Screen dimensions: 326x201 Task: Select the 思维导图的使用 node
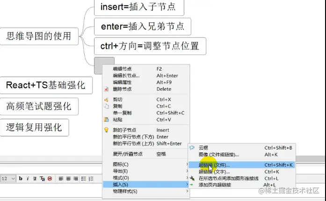tap(39, 36)
